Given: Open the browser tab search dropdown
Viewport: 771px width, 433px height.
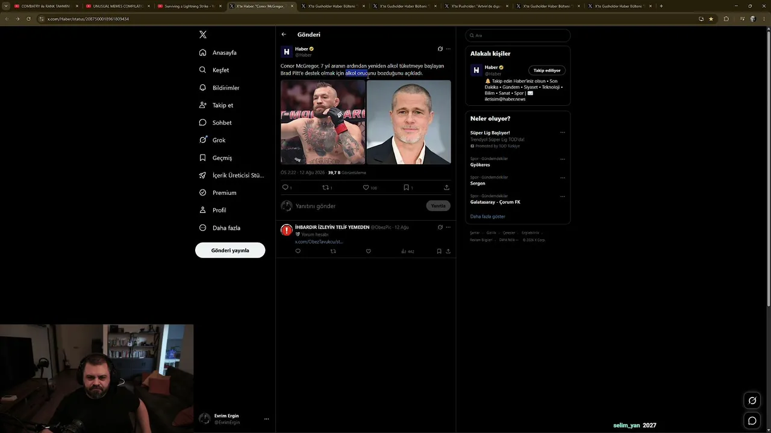Looking at the screenshot, I should [6, 6].
